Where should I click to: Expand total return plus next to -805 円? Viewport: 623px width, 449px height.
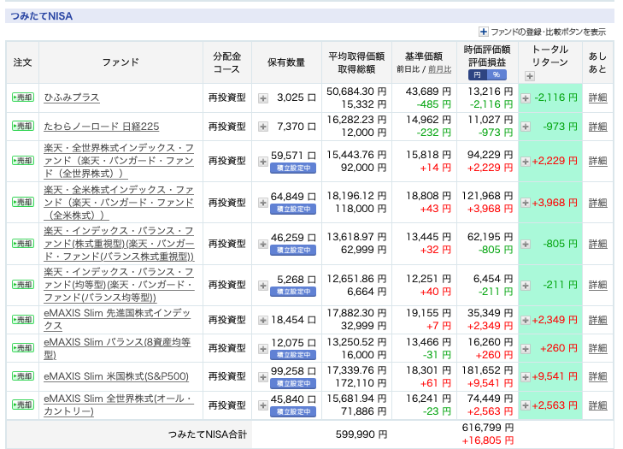(526, 245)
